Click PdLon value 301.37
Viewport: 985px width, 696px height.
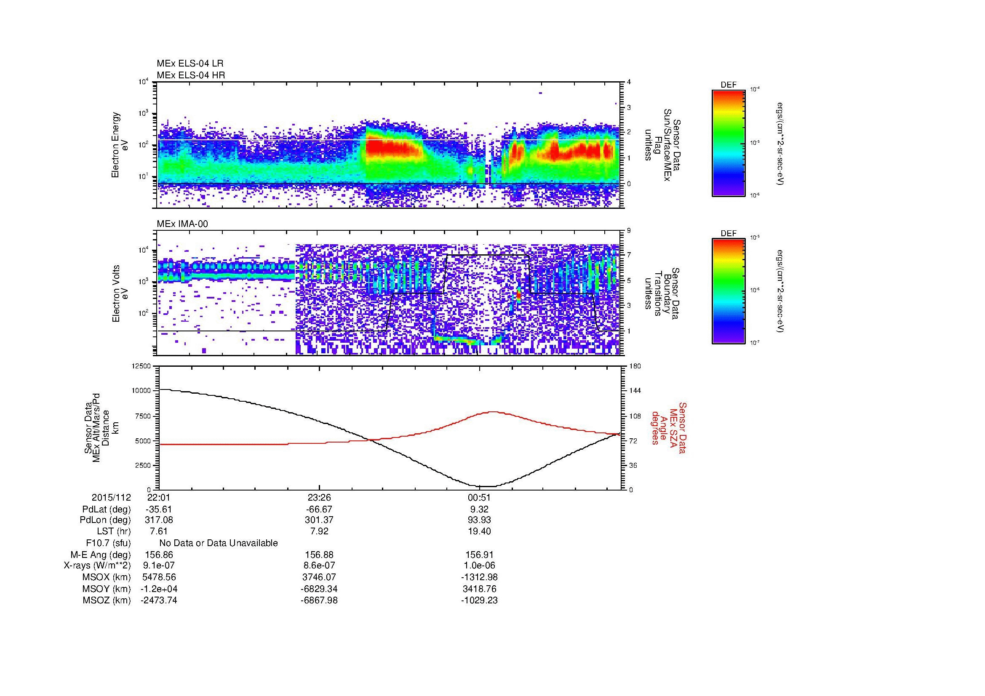point(319,520)
